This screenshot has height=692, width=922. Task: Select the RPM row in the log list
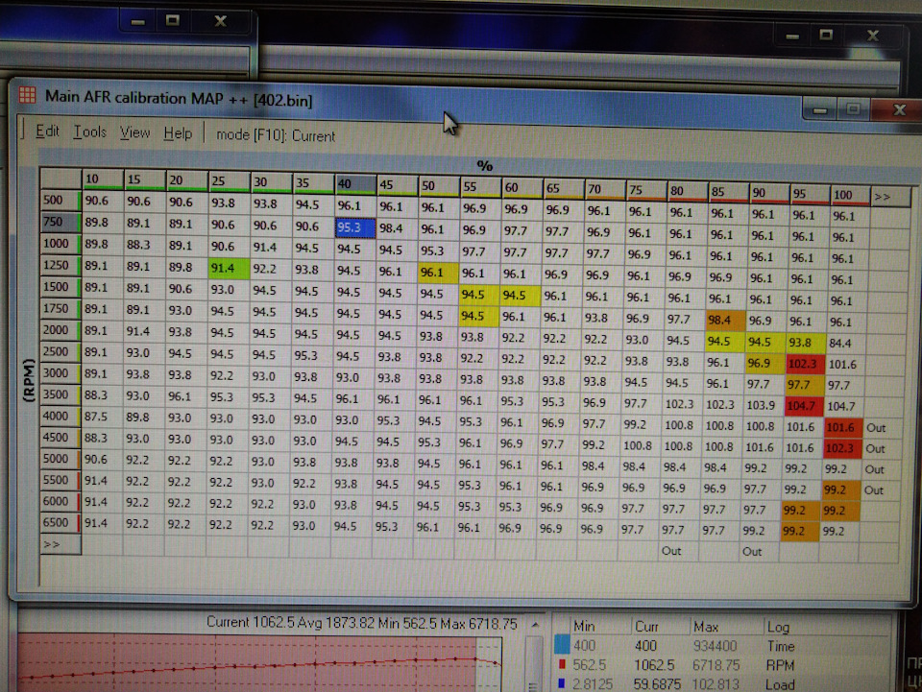(x=721, y=665)
